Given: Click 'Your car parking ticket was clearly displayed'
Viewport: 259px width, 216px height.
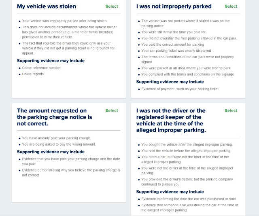Looking at the screenshot, I should [x=176, y=51].
